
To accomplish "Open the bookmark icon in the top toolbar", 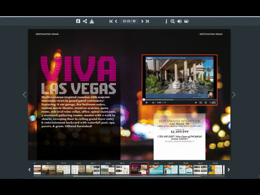I will click(78, 21).
